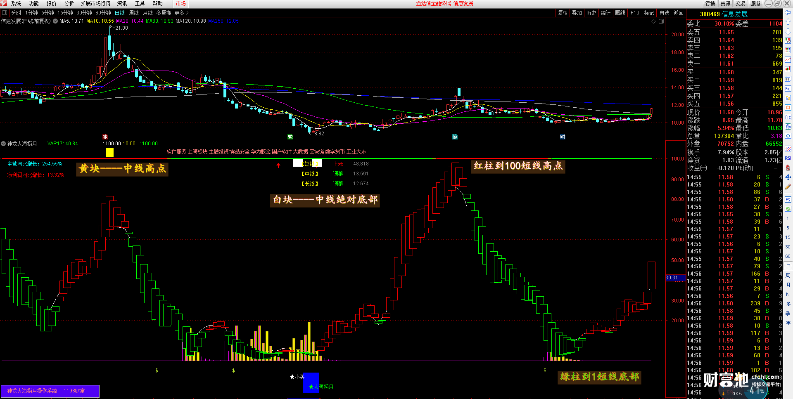The image size is (793, 399).
Task: Open the candlestick chart icon in sidebar
Action: pos(788,69)
